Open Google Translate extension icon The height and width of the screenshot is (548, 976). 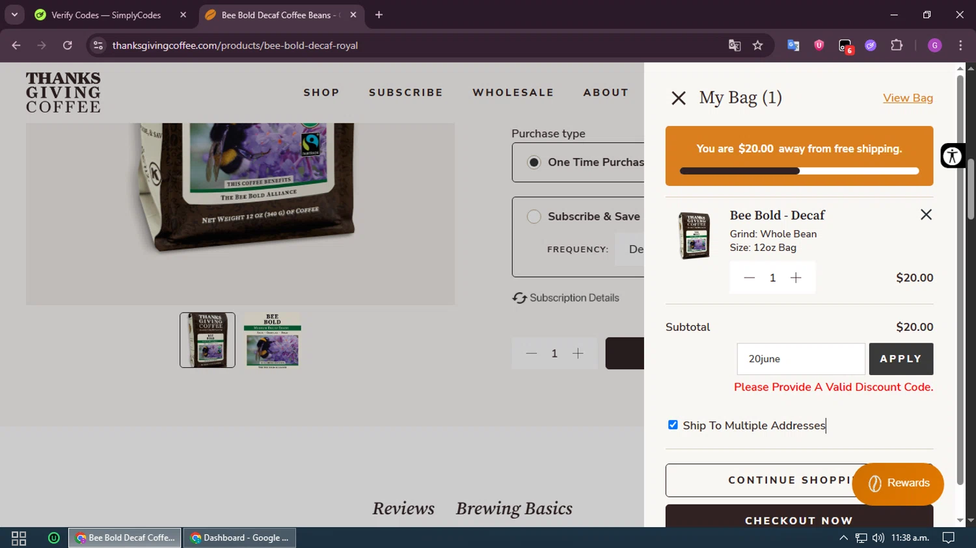click(793, 46)
